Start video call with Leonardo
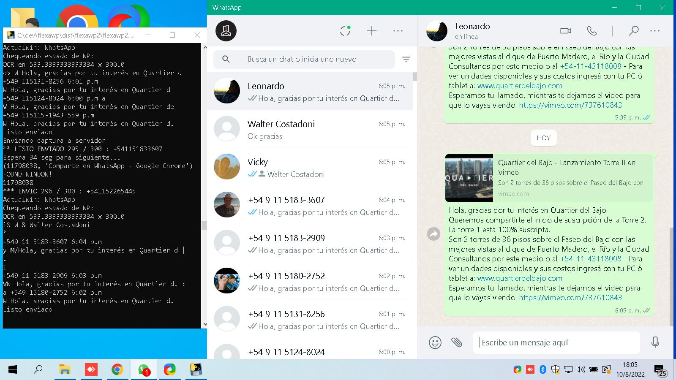 click(x=566, y=31)
